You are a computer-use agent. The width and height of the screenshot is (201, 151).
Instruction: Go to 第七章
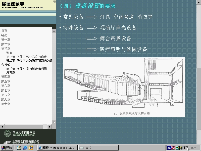(x=6, y=90)
